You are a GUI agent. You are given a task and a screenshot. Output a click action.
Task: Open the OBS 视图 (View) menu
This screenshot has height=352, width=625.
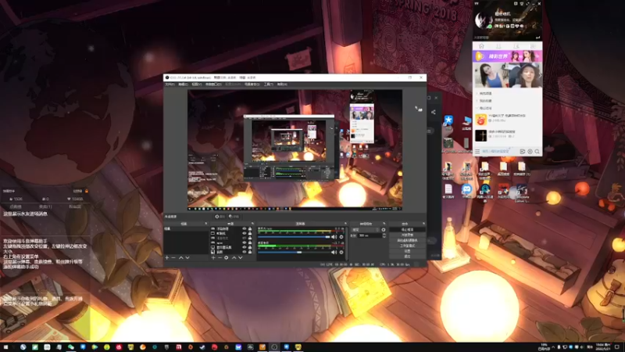pos(196,84)
